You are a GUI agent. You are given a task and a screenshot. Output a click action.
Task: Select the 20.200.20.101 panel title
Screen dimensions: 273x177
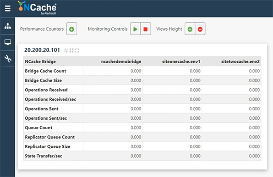point(42,50)
